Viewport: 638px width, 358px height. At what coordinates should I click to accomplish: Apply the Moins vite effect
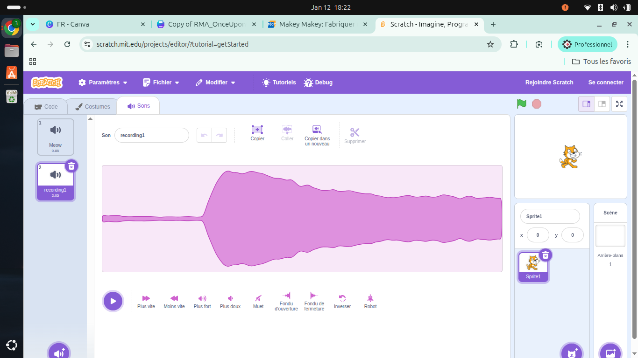click(174, 301)
